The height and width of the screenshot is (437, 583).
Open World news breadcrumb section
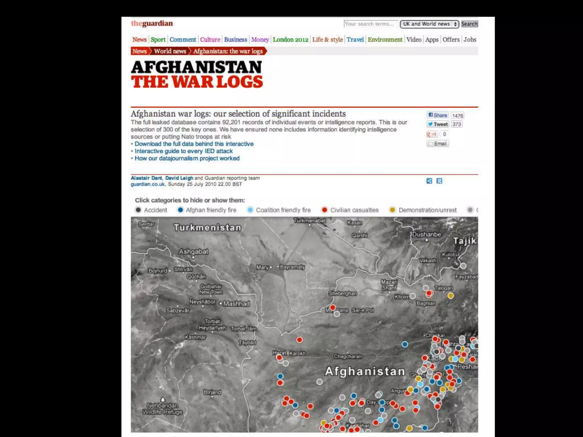[170, 51]
